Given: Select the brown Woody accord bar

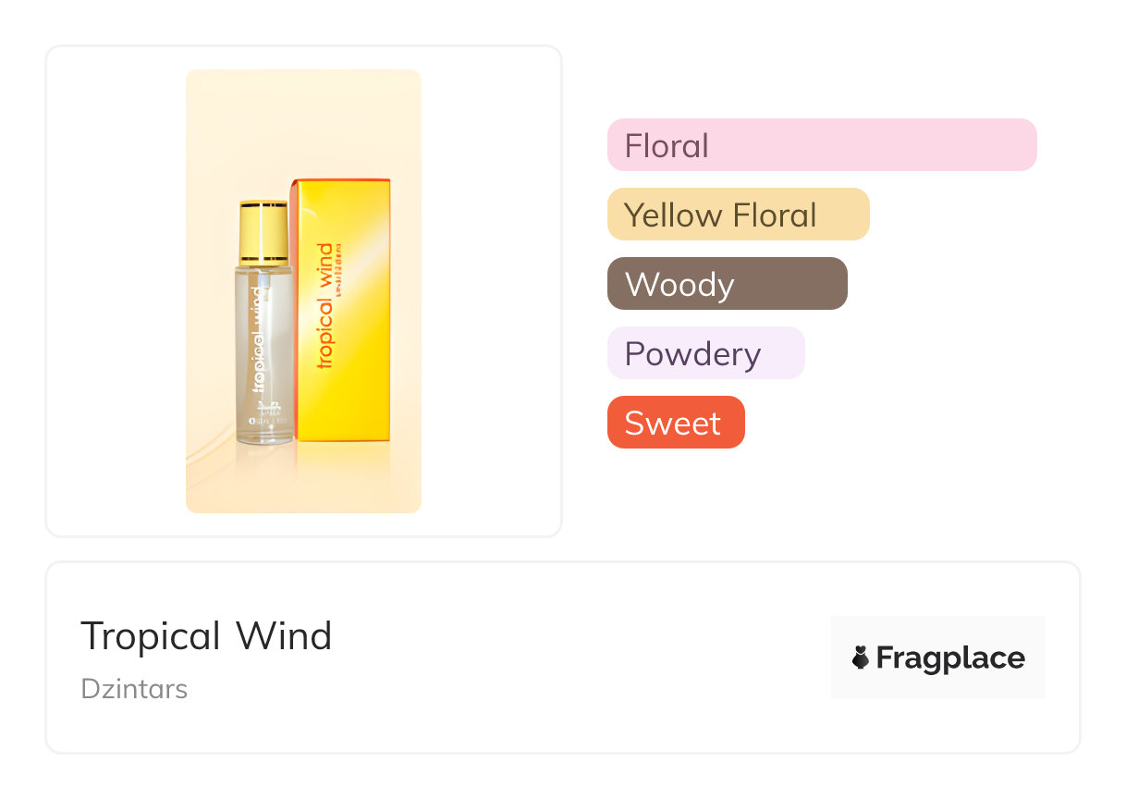Looking at the screenshot, I should [x=727, y=284].
